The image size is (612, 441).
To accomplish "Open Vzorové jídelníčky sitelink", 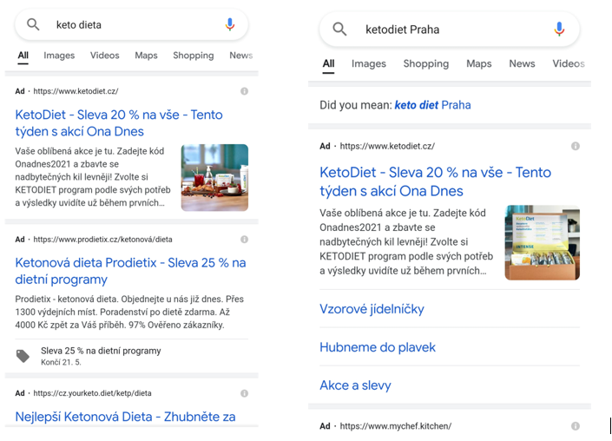I will click(372, 309).
